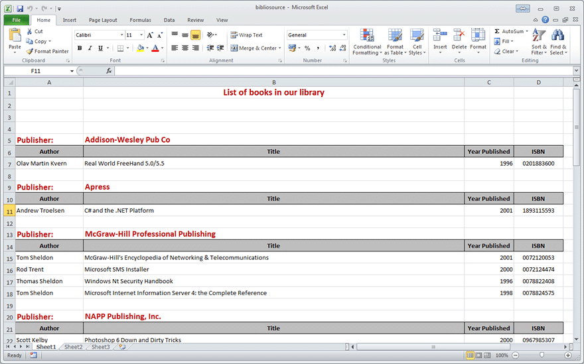Click the Orientation text-angle icon
This screenshot has height=364, width=584.
pyautogui.click(x=210, y=35)
